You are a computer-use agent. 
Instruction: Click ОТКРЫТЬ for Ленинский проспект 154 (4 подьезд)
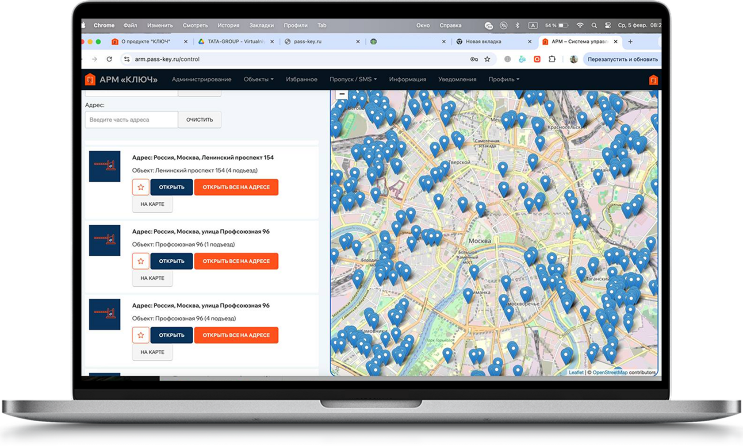(172, 187)
